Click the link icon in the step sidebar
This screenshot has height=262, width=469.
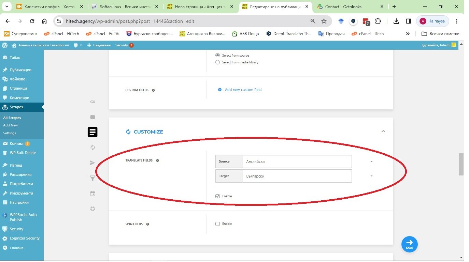(x=93, y=102)
